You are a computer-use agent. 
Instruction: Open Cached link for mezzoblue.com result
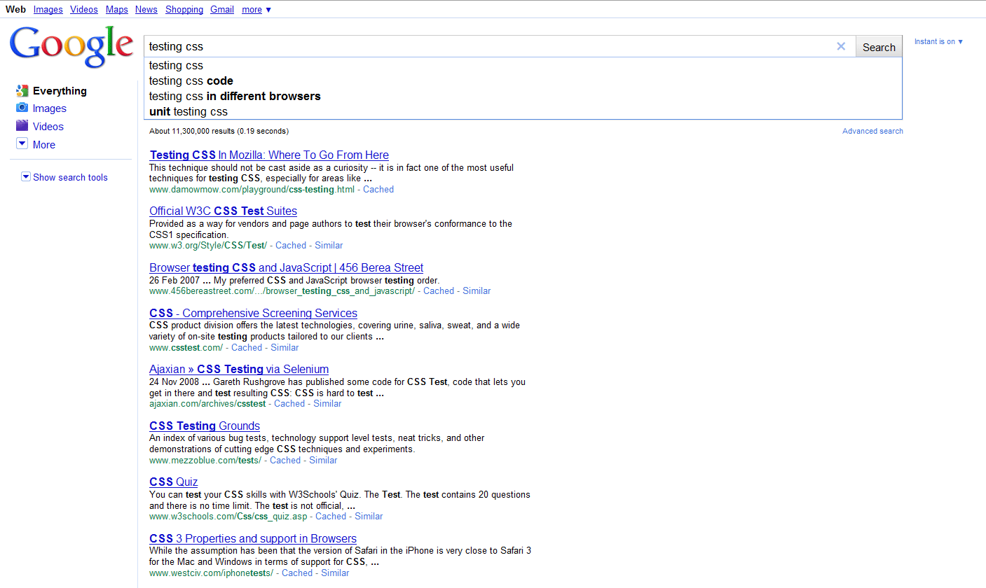285,461
